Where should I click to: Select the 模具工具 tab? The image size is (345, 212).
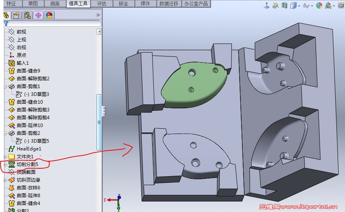[x=78, y=4]
